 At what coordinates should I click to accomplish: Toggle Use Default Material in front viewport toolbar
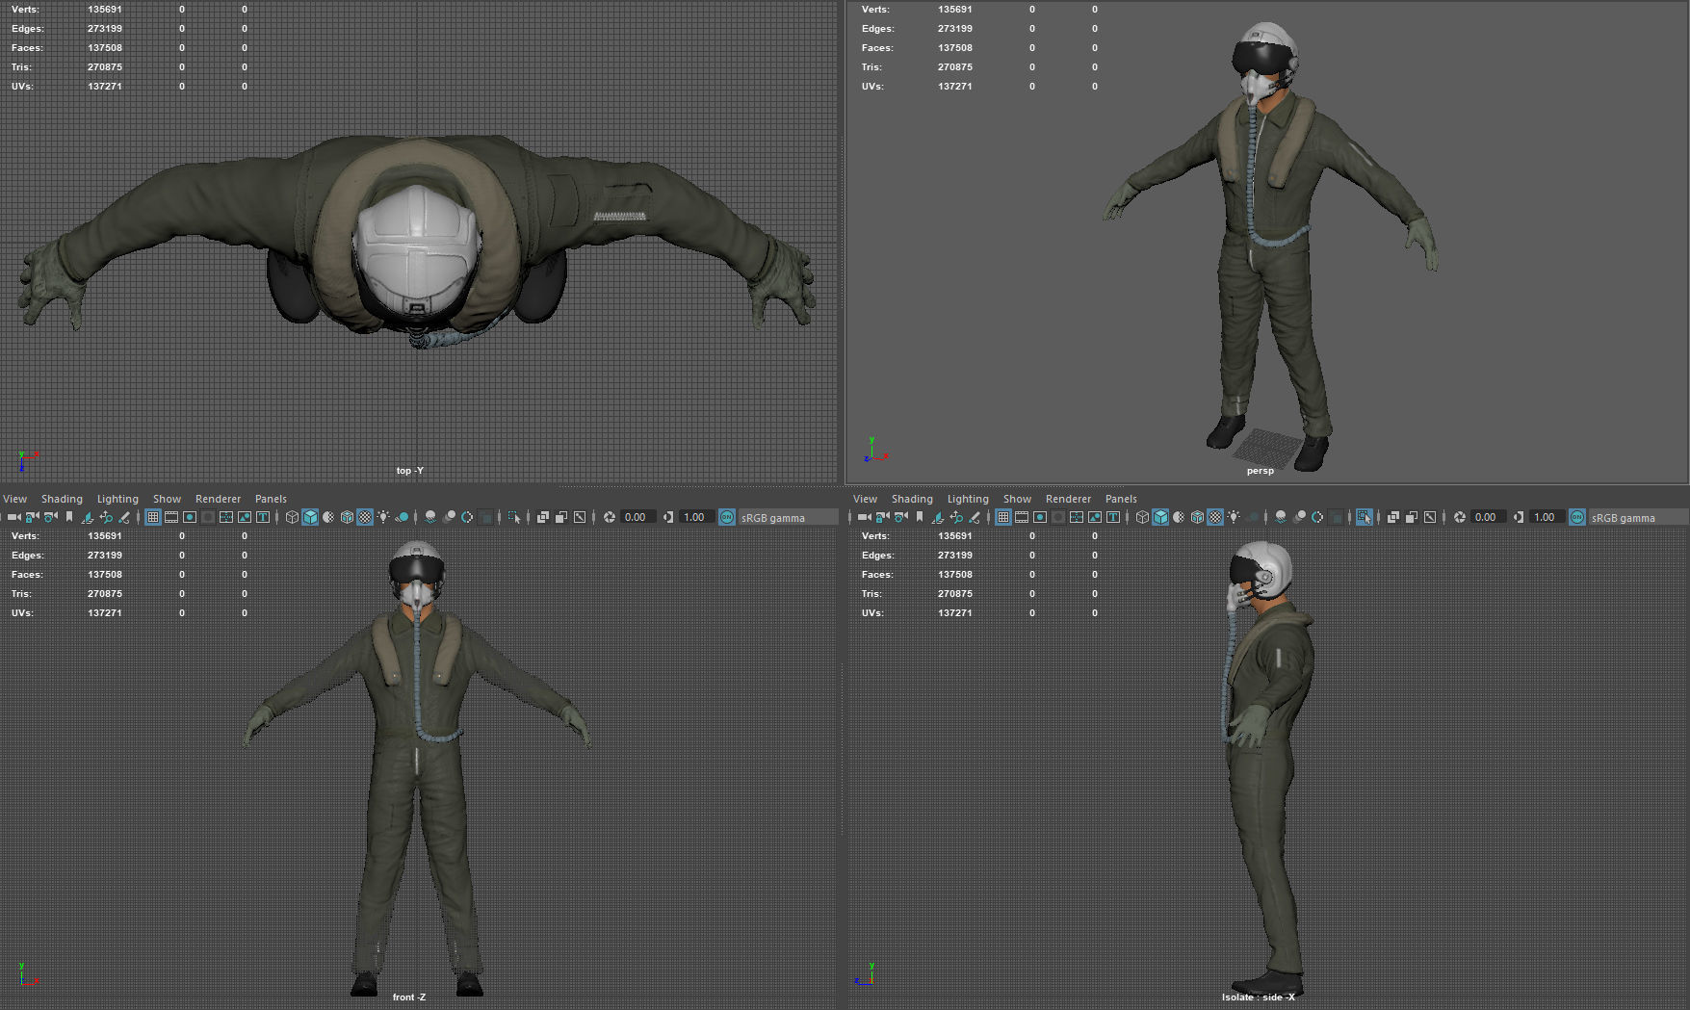click(x=328, y=517)
